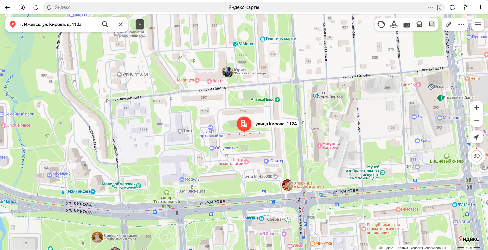Select the Модуль place marker
The image size is (488, 250).
coord(182,179)
